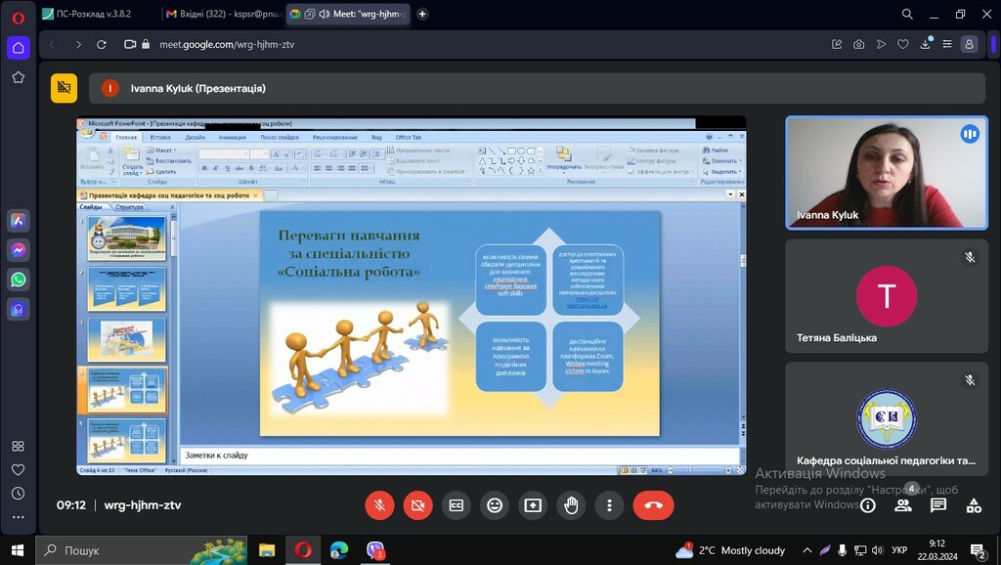Open the emoji reactions button
Screen dimensions: 1001x565
[495, 505]
